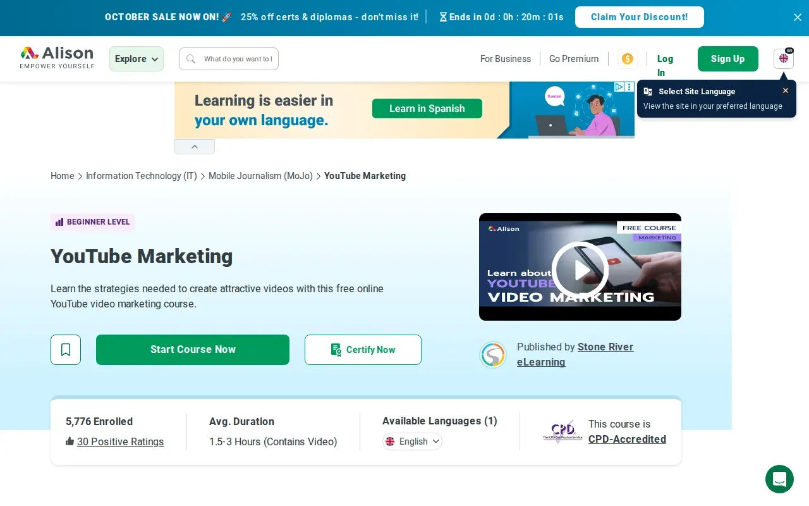Image resolution: width=809 pixels, height=506 pixels.
Task: Click the Sign Up button
Action: coord(728,59)
